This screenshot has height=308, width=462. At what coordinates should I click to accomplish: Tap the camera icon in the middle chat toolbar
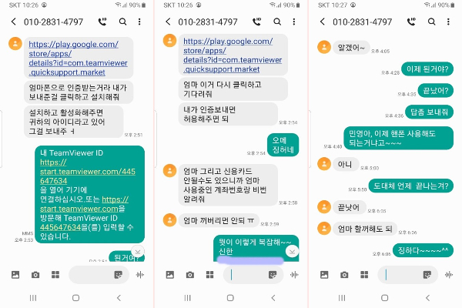(189, 275)
